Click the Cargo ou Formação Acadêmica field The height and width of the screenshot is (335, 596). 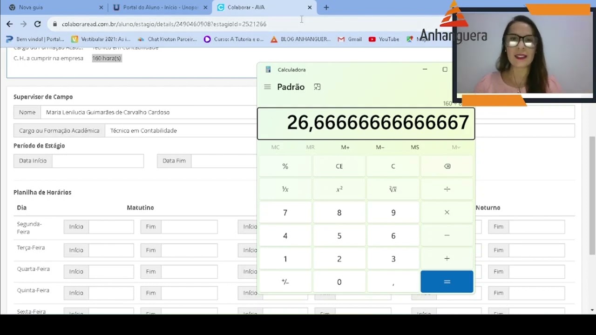(x=181, y=131)
